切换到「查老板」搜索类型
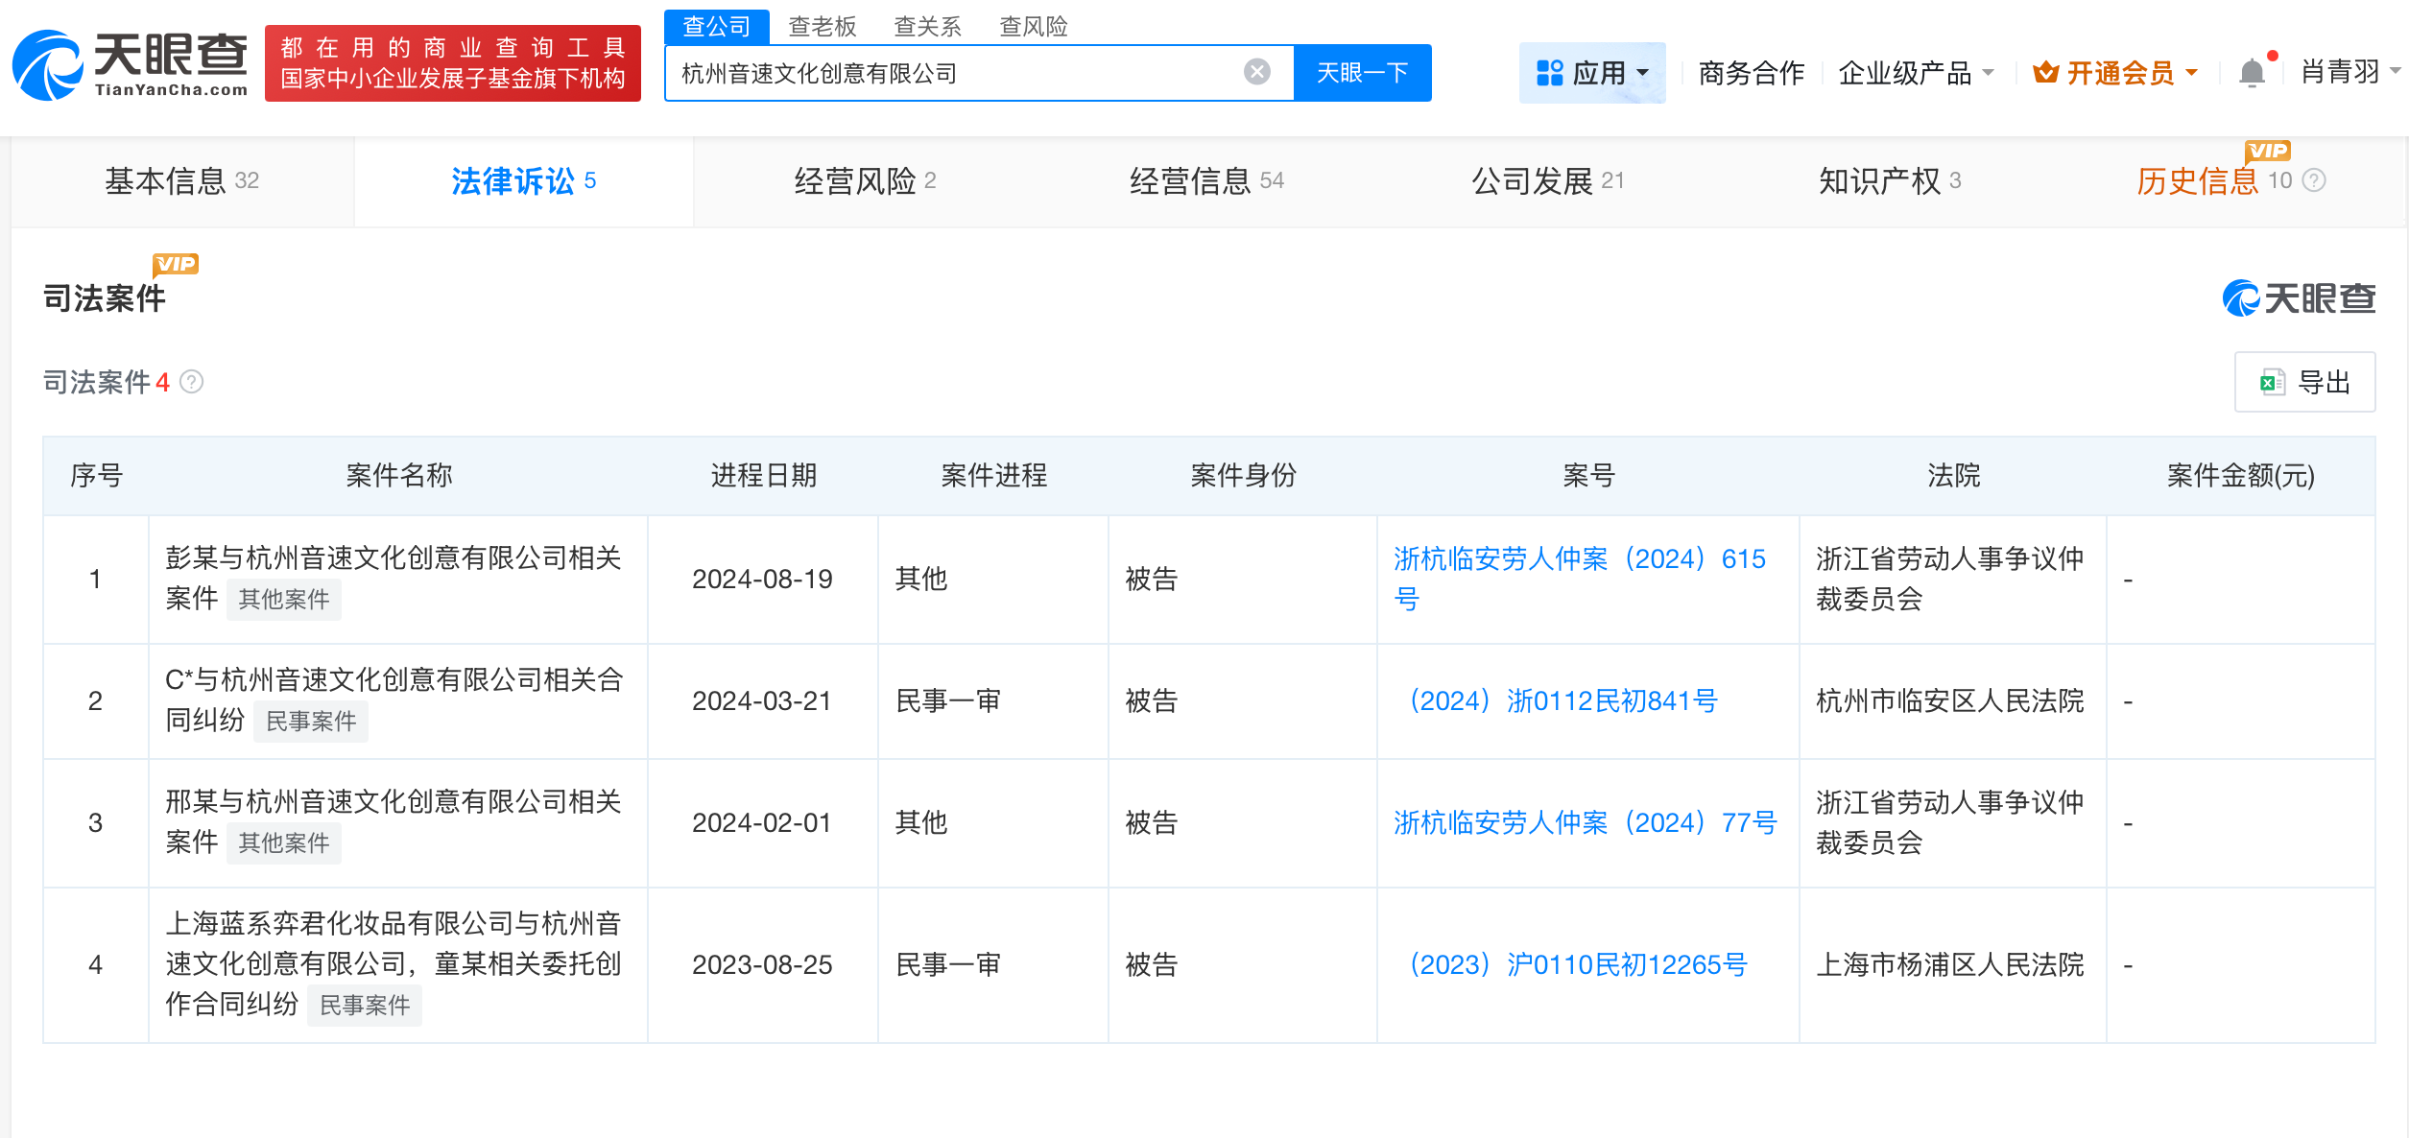 (821, 26)
